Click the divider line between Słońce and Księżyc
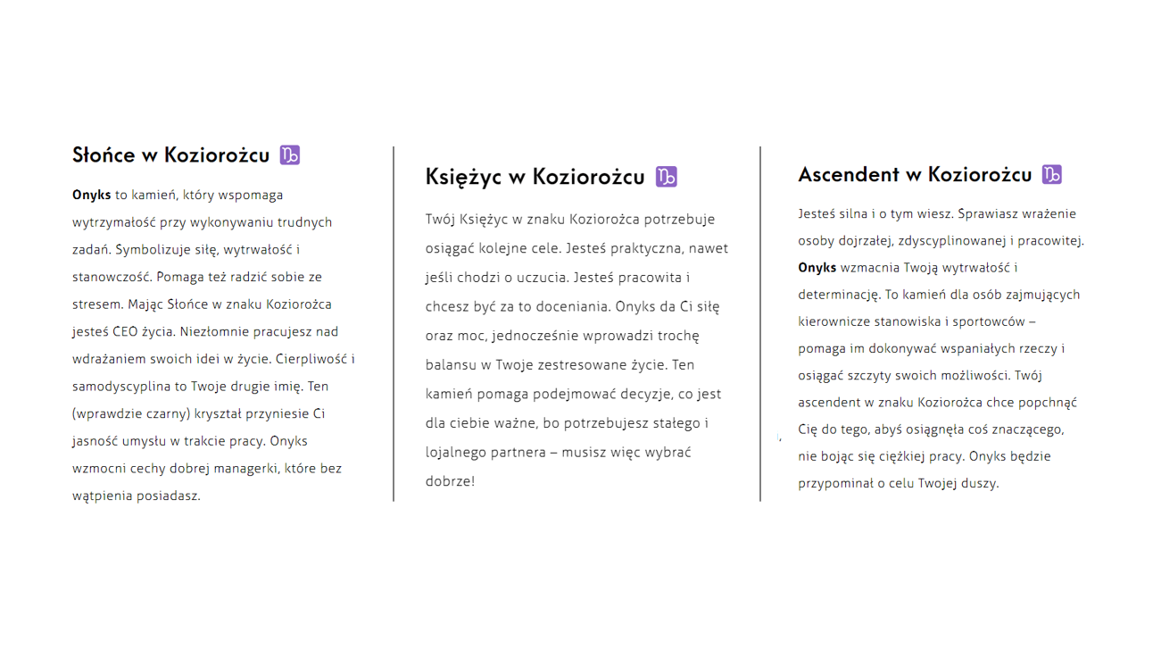This screenshot has height=650, width=1161. click(394, 323)
